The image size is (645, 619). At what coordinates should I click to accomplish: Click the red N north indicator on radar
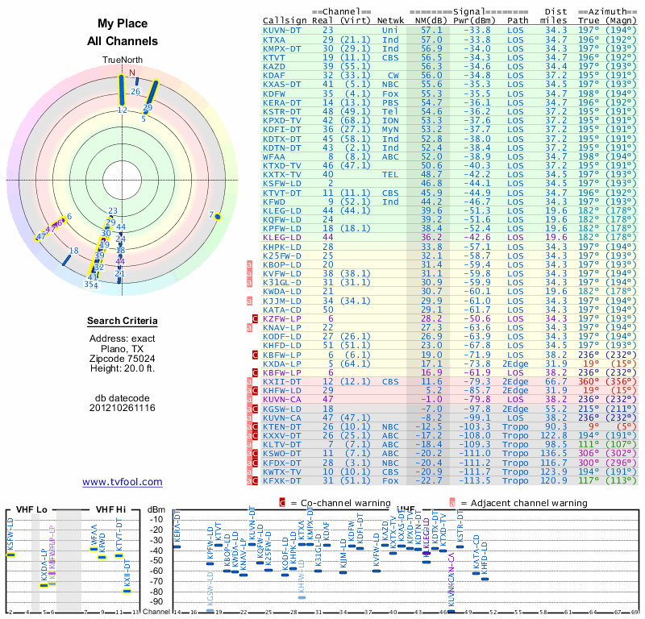pos(132,73)
